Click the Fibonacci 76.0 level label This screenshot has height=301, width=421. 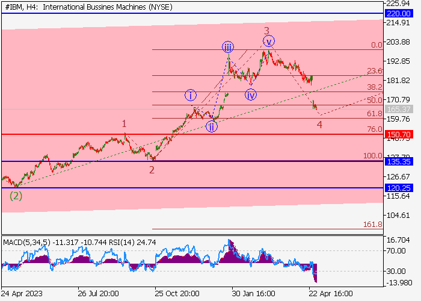point(375,129)
